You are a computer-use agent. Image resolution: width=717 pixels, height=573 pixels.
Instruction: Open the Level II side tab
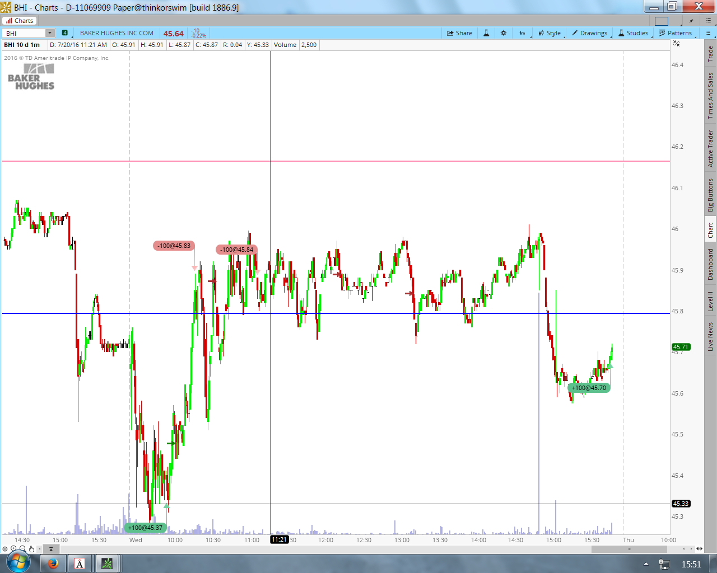710,301
